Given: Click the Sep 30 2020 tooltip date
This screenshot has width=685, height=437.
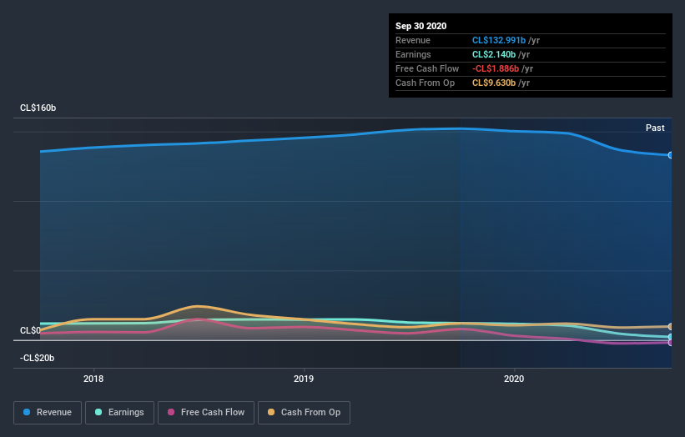Looking at the screenshot, I should pos(421,26).
